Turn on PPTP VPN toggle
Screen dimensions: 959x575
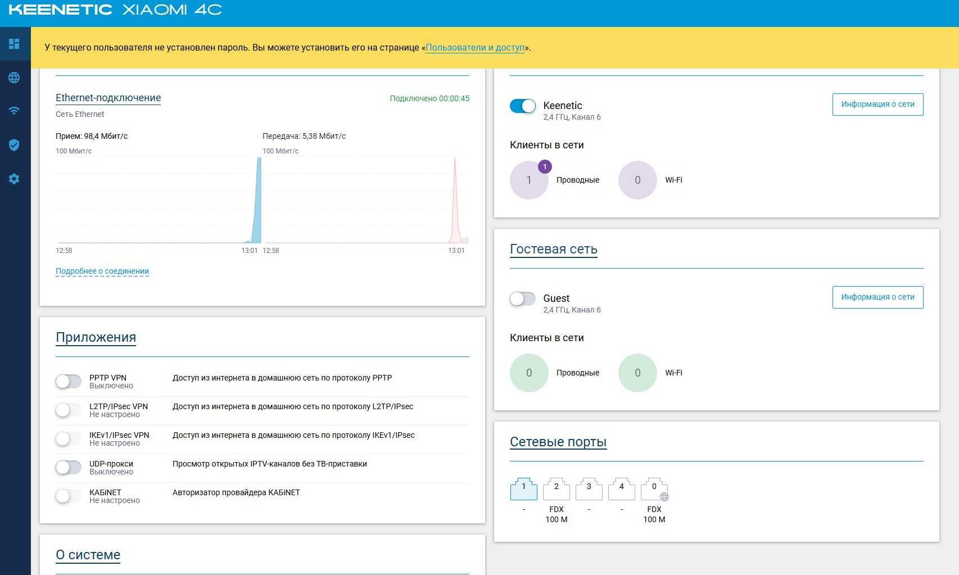point(69,382)
